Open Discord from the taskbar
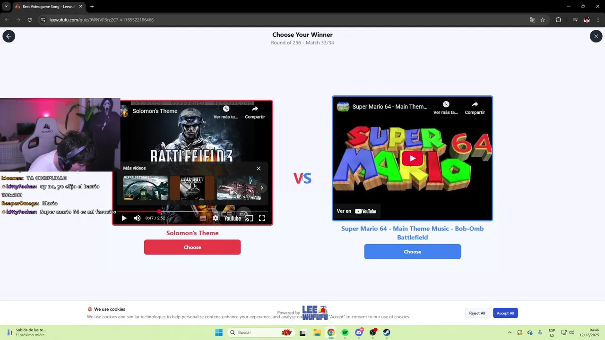This screenshot has height=340, width=605. (x=359, y=332)
